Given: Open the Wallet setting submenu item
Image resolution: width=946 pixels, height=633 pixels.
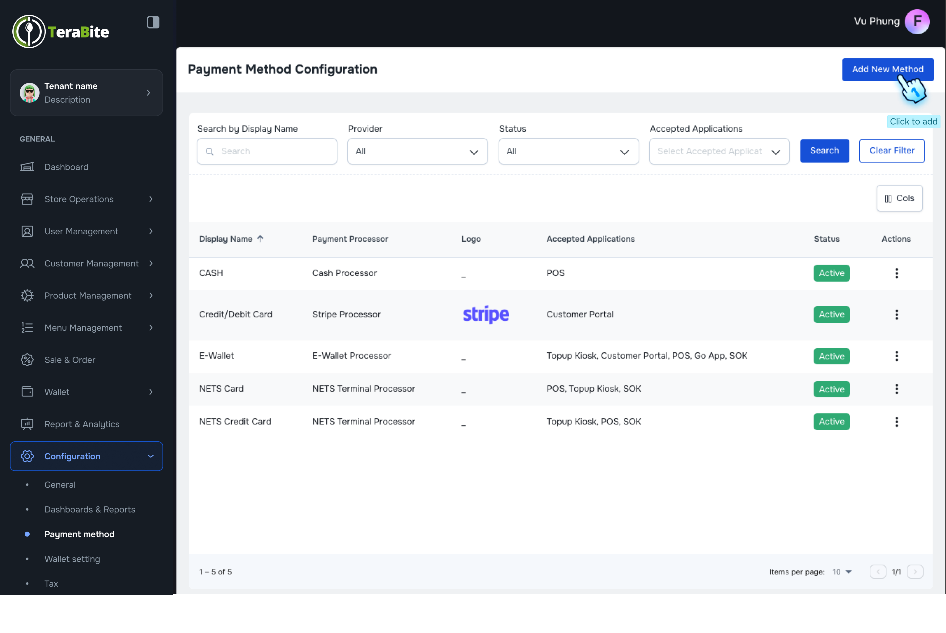Looking at the screenshot, I should point(72,559).
